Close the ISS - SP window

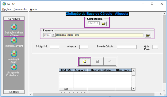(x=162, y=4)
